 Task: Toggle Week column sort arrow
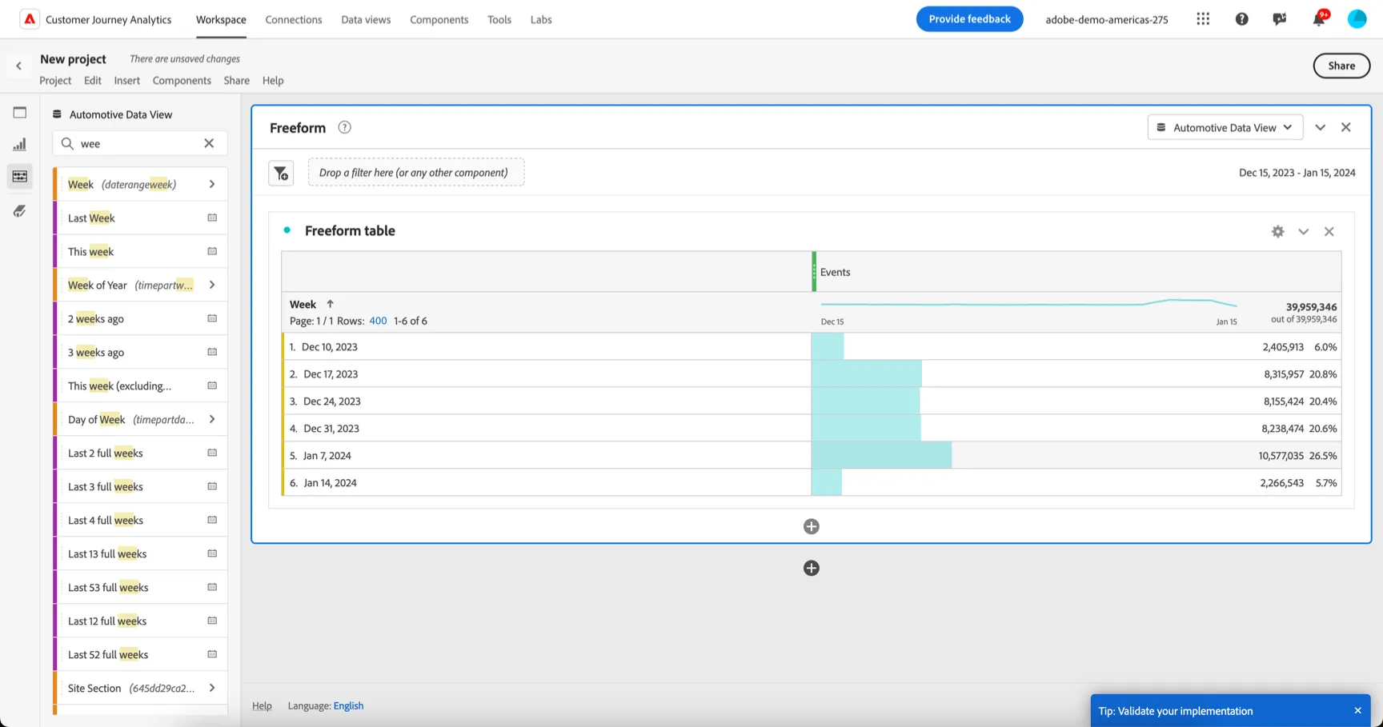coord(330,304)
